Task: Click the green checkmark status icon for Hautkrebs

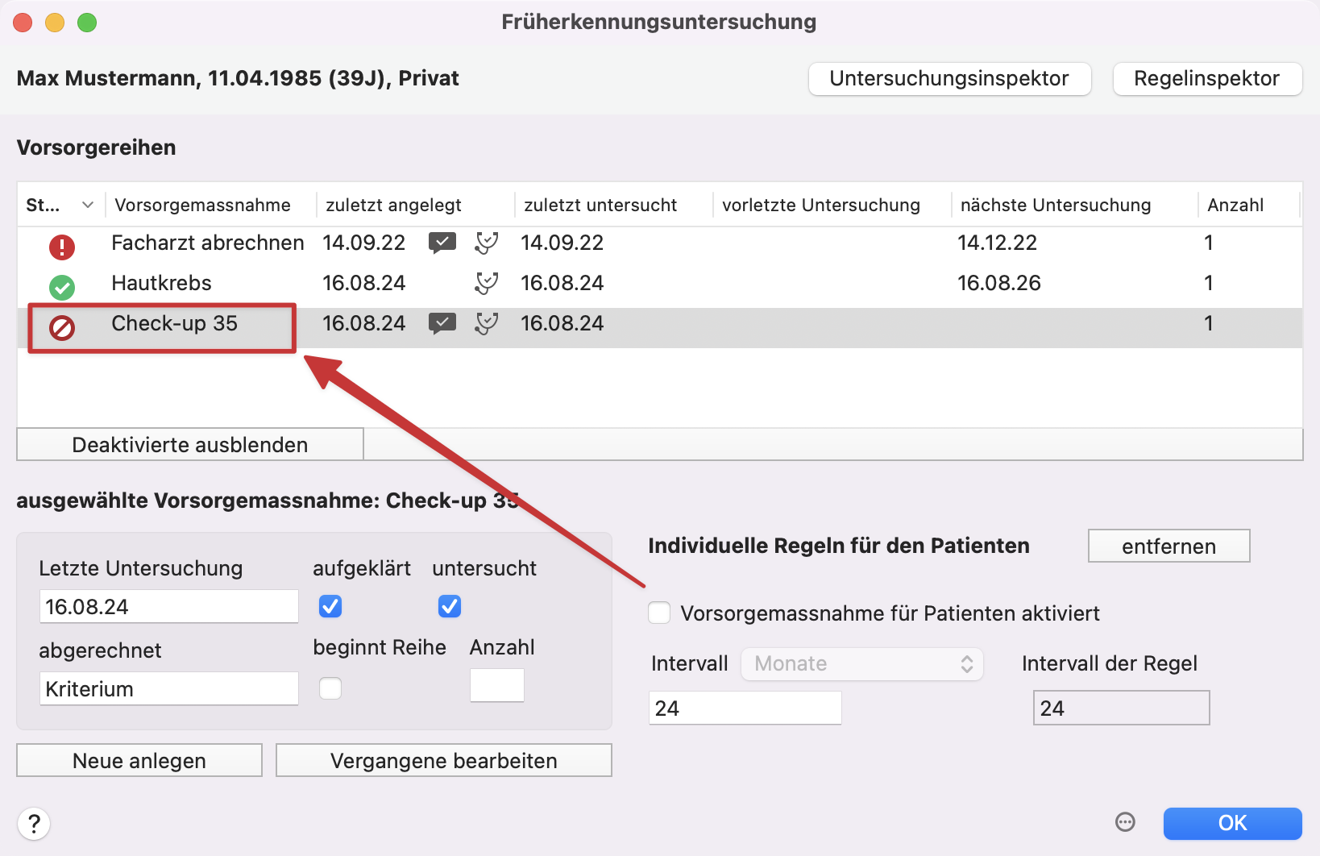Action: point(62,287)
